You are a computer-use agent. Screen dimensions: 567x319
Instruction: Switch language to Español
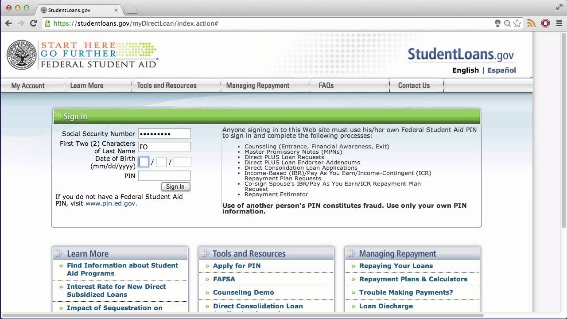point(501,70)
